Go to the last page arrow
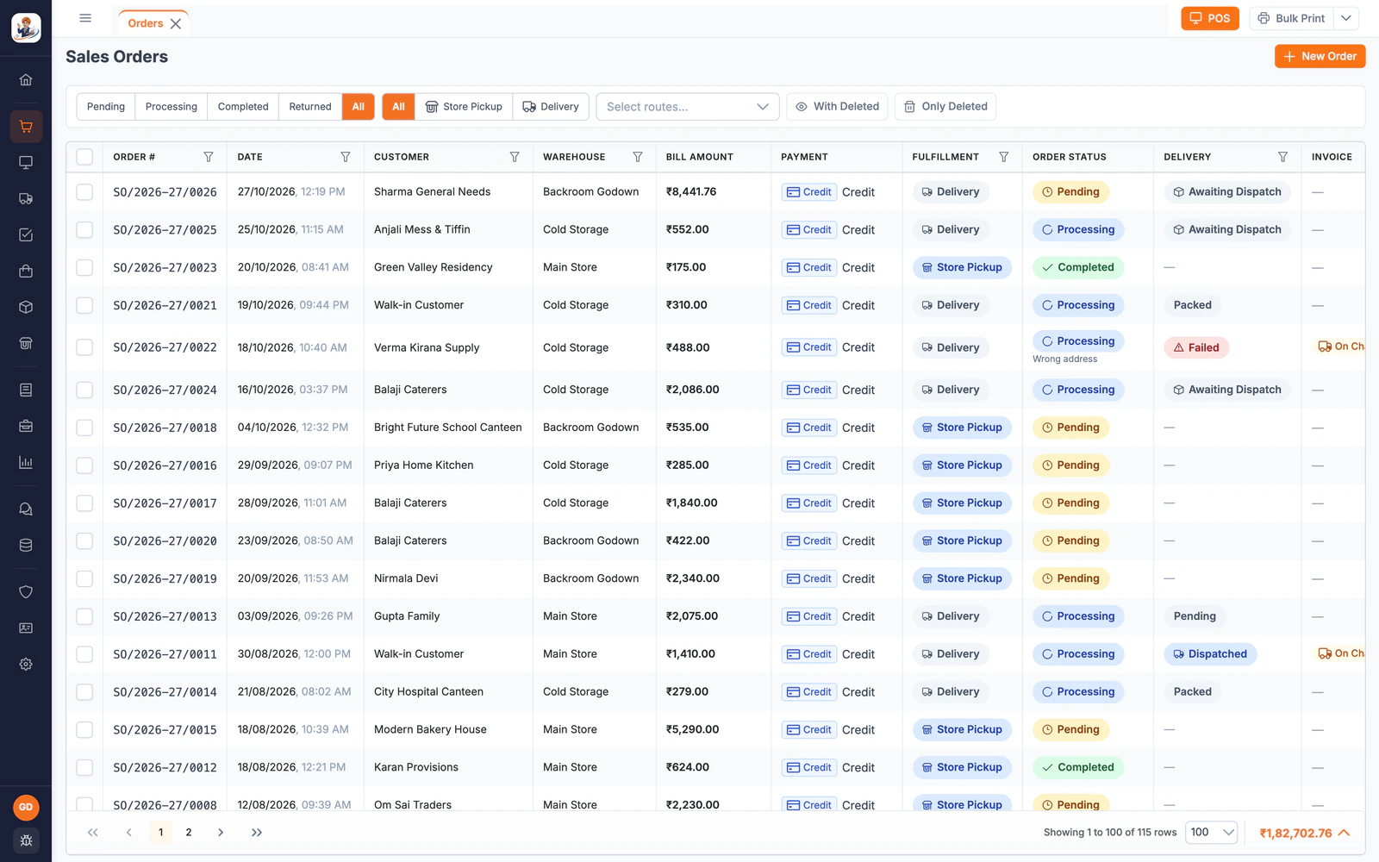Viewport: 1379px width, 862px height. [x=257, y=833]
